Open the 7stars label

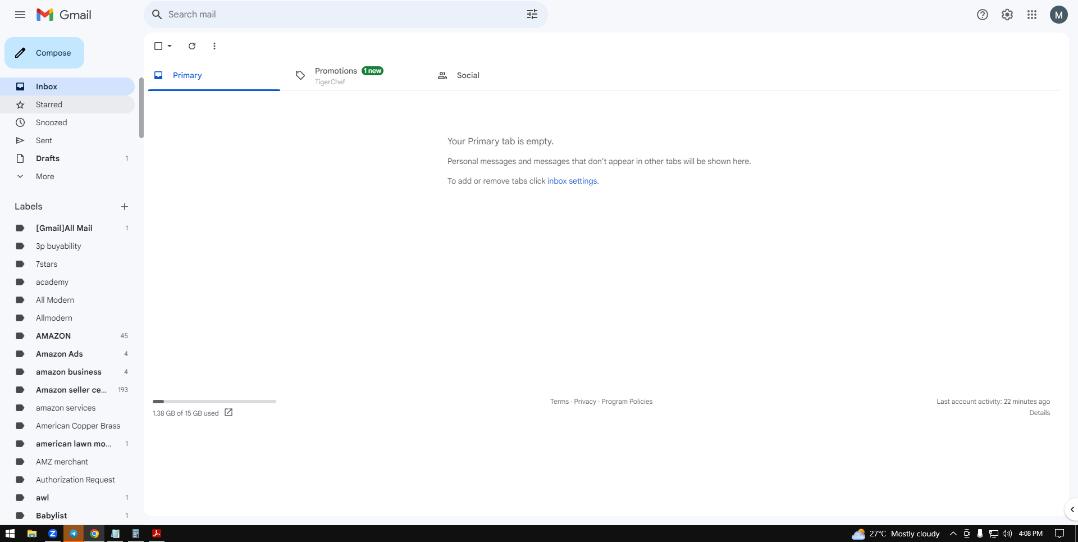coord(67,264)
